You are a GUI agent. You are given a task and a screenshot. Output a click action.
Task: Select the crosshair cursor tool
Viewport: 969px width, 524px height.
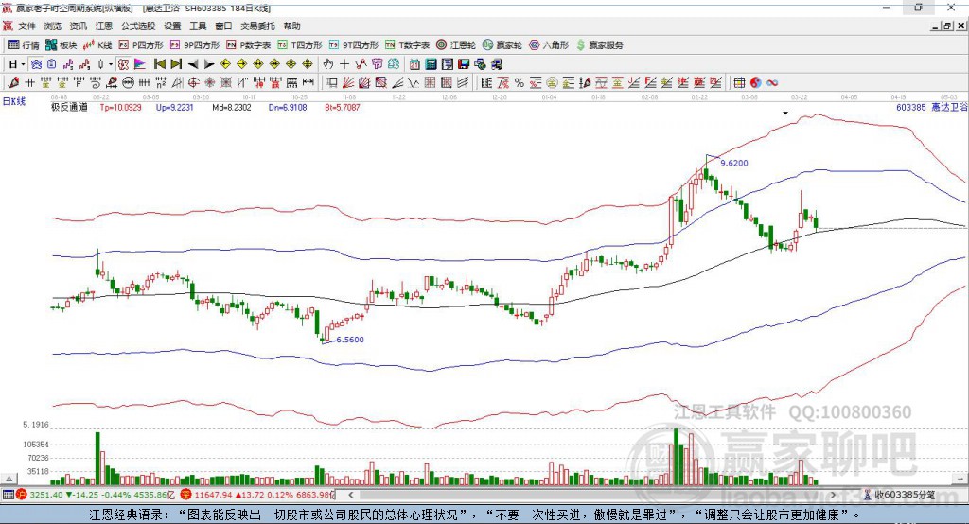pos(344,64)
